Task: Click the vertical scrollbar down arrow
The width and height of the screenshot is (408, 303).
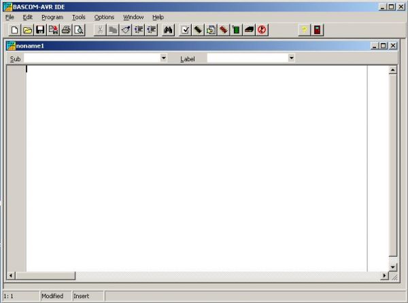Action: click(x=392, y=268)
